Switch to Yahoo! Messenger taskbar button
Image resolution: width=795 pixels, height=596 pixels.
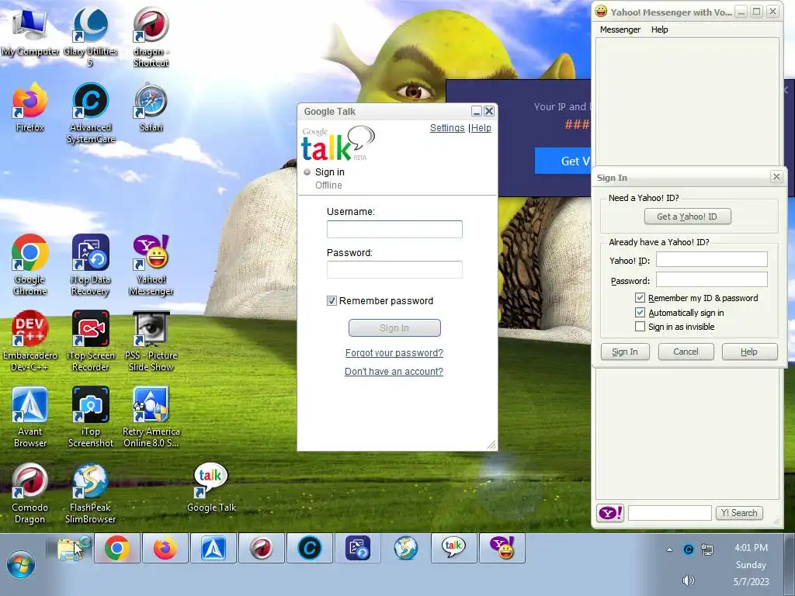(x=502, y=549)
